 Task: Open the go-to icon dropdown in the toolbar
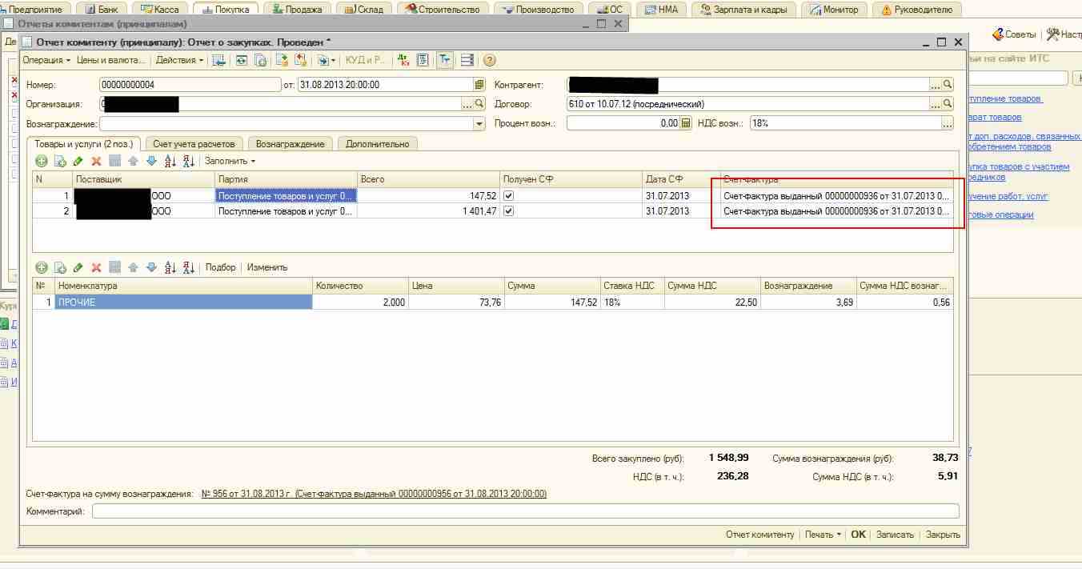(x=325, y=60)
